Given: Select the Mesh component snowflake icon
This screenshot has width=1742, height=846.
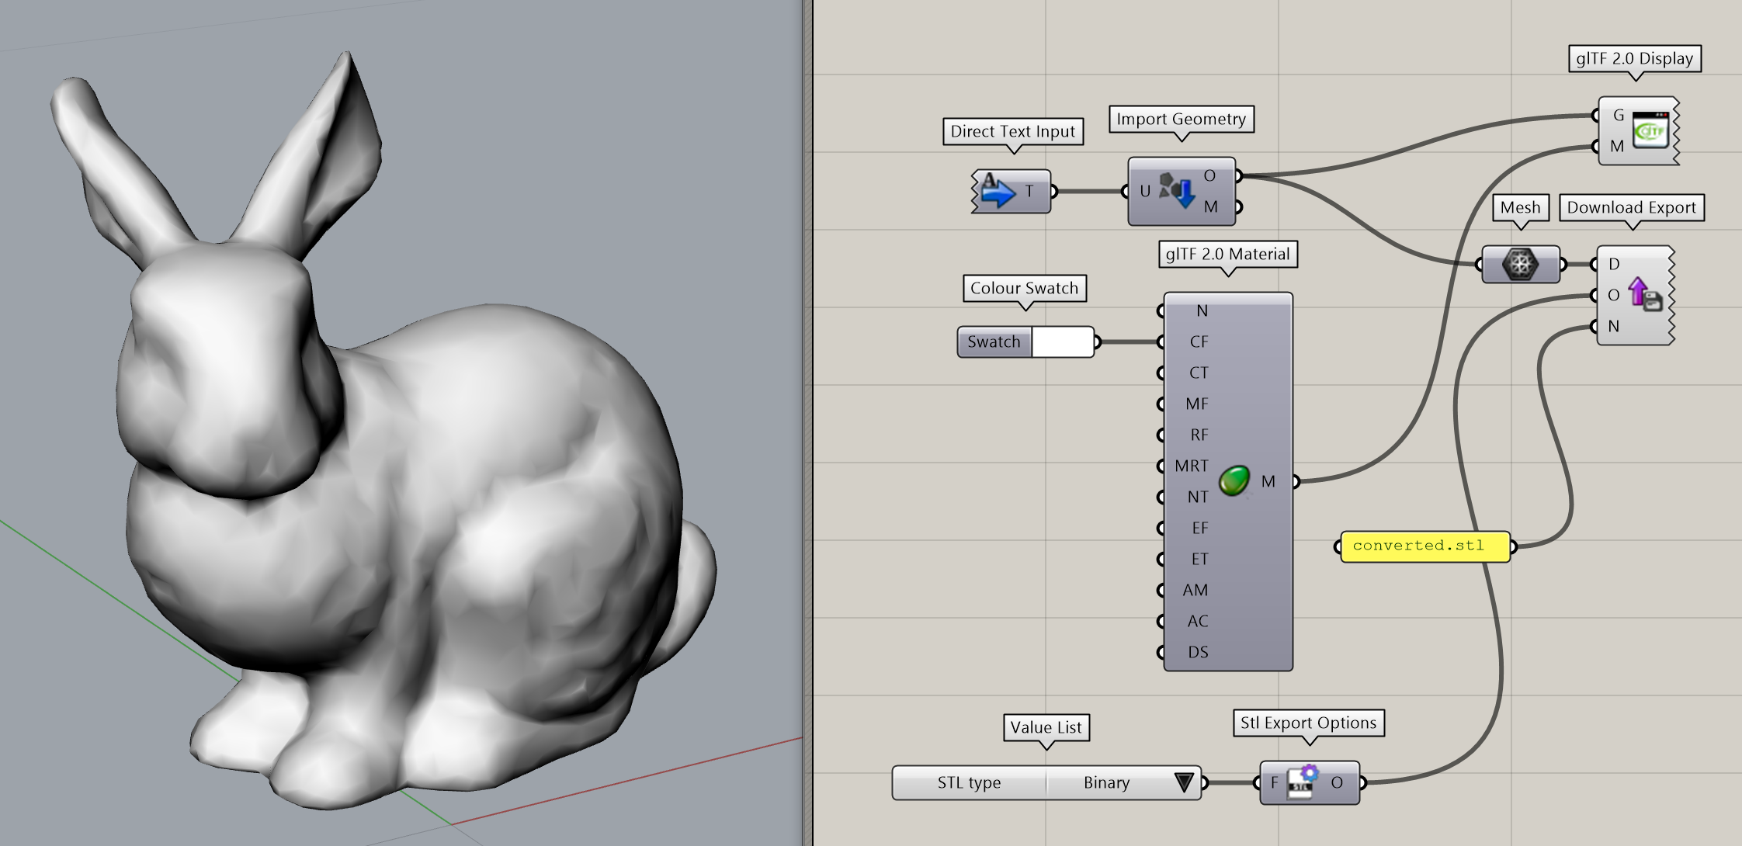Looking at the screenshot, I should coord(1521,264).
